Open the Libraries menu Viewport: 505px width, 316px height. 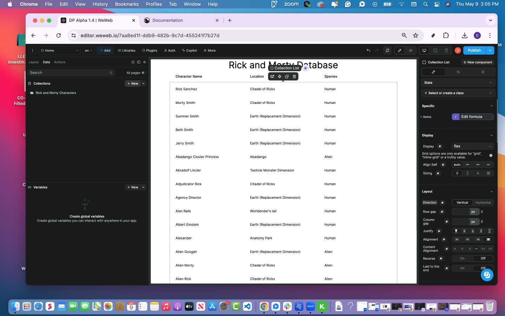(127, 51)
